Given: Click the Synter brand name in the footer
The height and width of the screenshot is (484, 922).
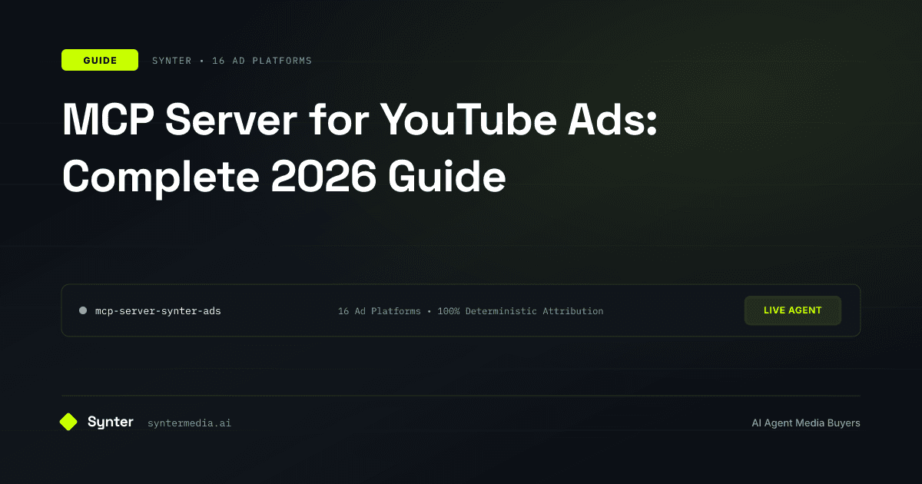Looking at the screenshot, I should coord(111,422).
